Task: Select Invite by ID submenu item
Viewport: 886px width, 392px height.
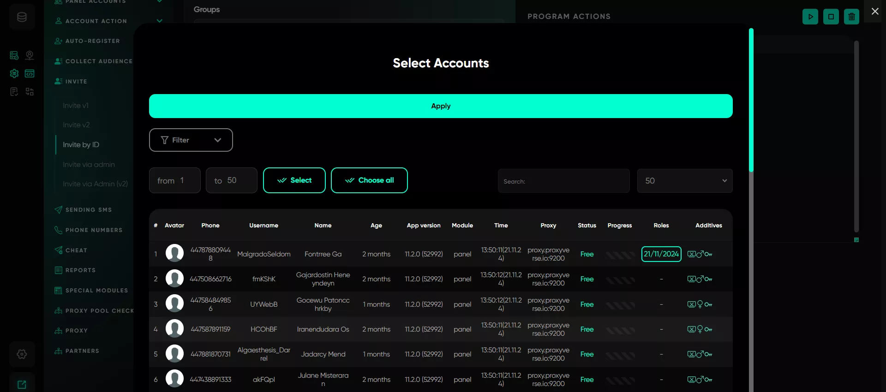Action: [x=81, y=145]
